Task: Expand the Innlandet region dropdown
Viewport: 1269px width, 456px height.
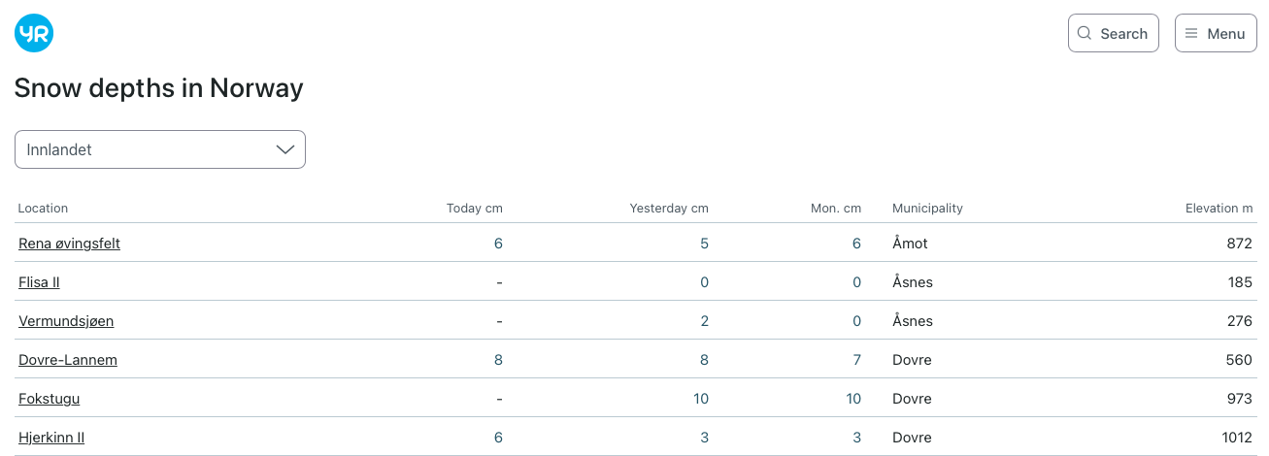Action: tap(160, 149)
